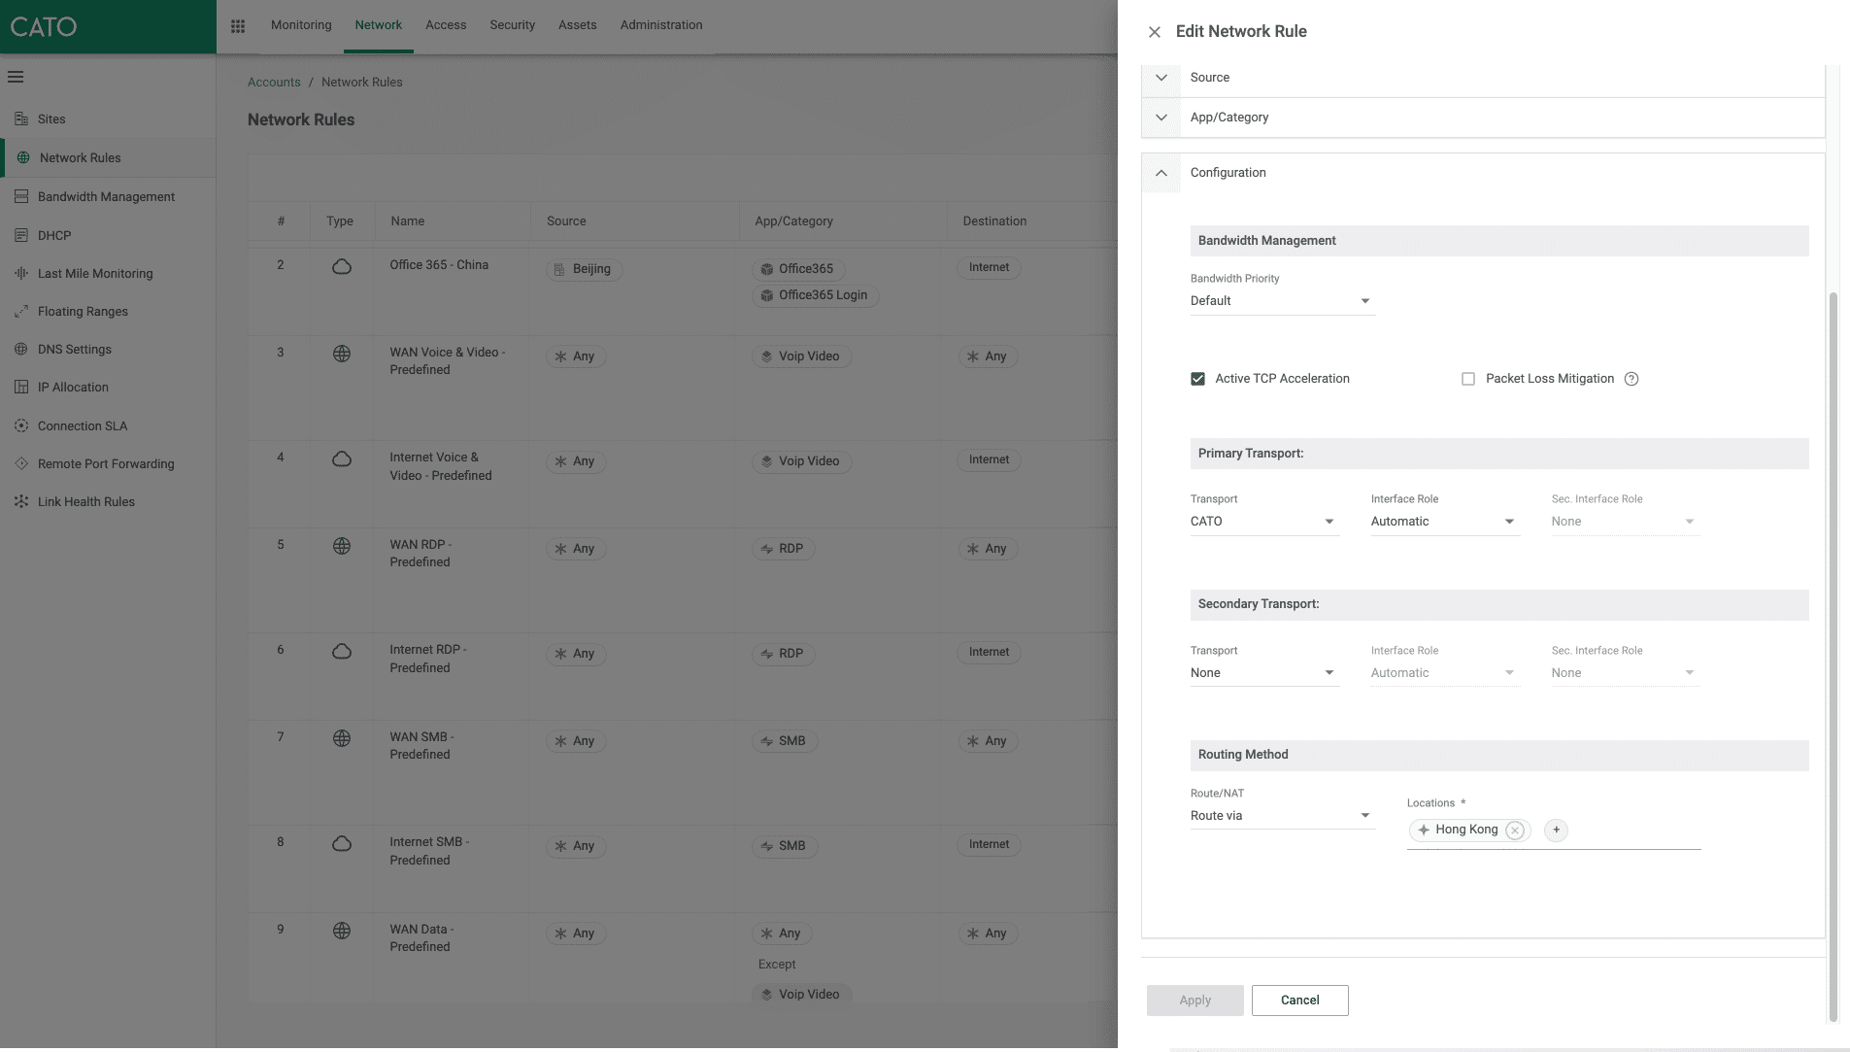This screenshot has height=1052, width=1850.
Task: Click RDP chip in WAN RDP row
Action: pos(784,549)
